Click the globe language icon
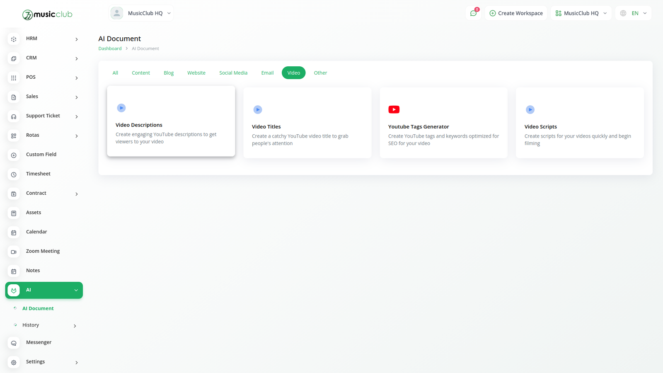Viewport: 663px width, 373px height. coord(623,13)
